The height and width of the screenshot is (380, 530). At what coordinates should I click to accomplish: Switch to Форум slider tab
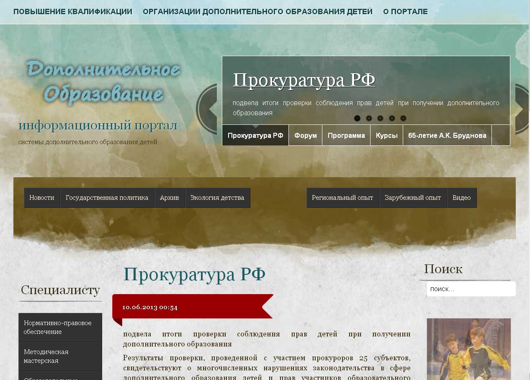[x=306, y=135]
